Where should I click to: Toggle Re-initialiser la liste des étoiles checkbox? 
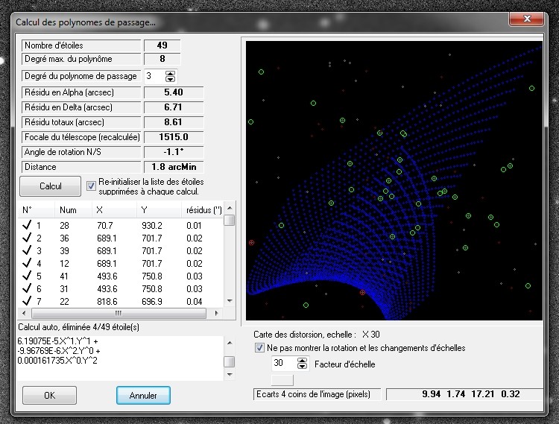[x=91, y=186]
